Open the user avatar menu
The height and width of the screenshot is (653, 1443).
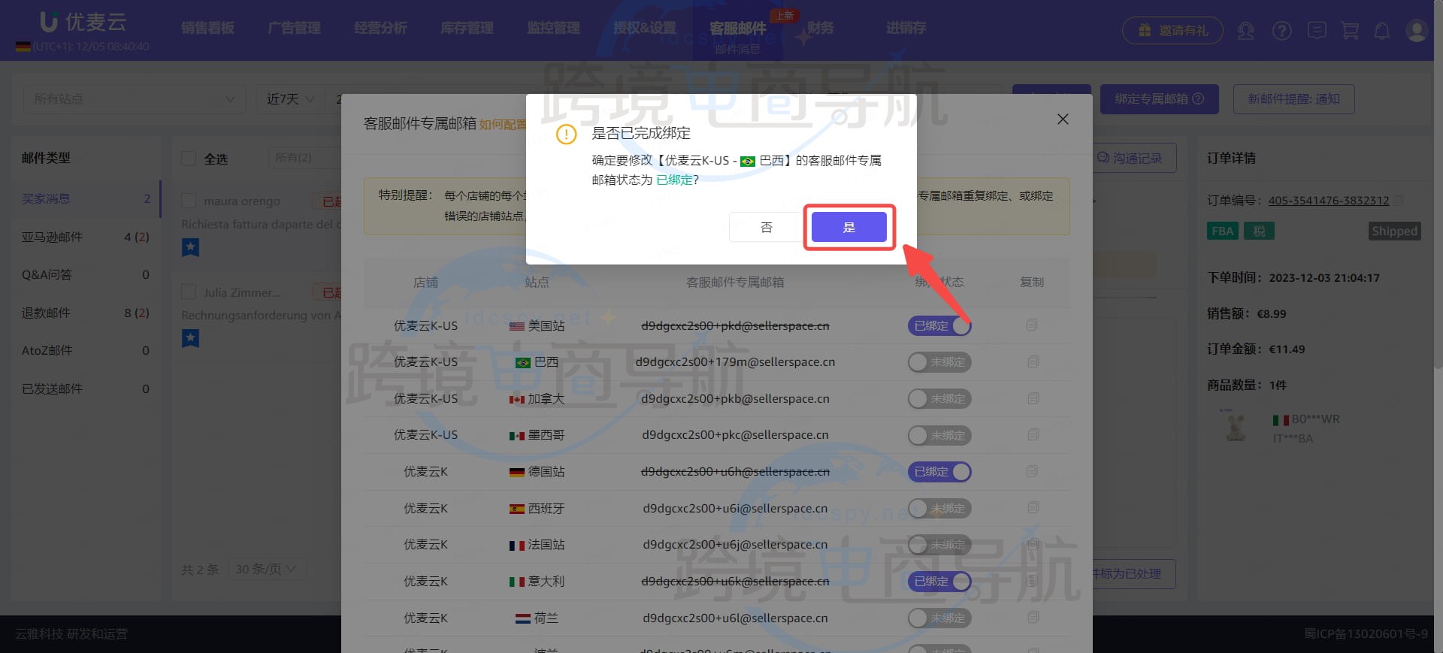pyautogui.click(x=1417, y=31)
